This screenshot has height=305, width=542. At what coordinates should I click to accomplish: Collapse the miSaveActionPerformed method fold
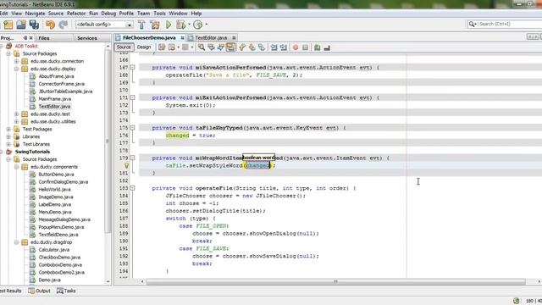coord(132,68)
